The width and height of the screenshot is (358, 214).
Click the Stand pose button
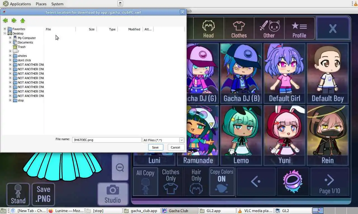pyautogui.click(x=18, y=194)
